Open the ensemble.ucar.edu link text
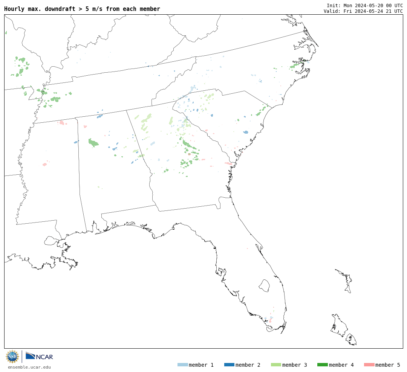407x372 pixels. coord(29,367)
